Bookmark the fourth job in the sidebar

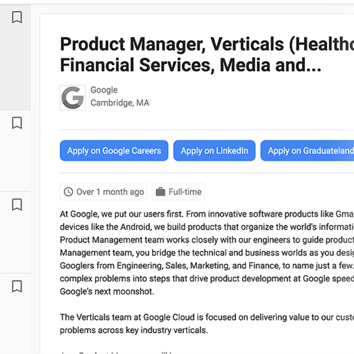[17, 286]
